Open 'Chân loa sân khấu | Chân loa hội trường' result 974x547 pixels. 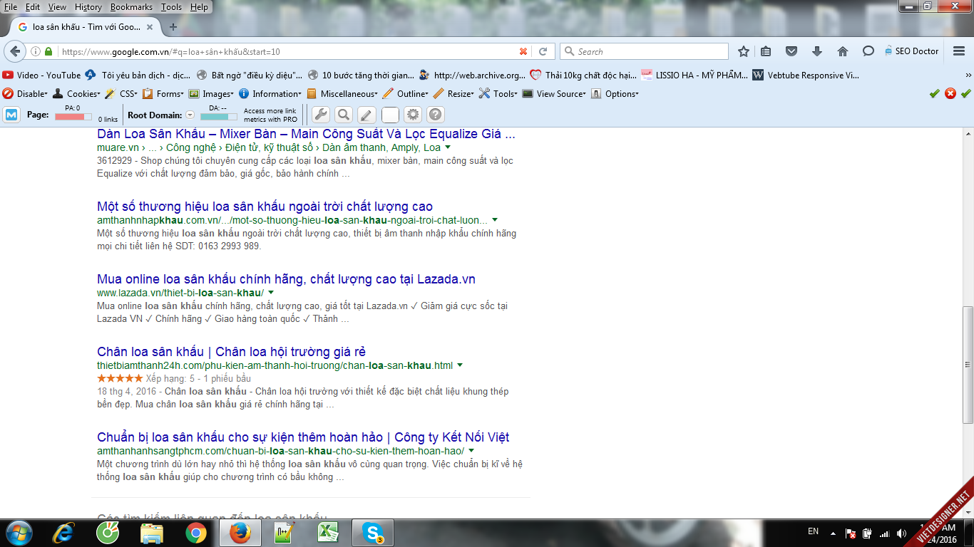231,352
